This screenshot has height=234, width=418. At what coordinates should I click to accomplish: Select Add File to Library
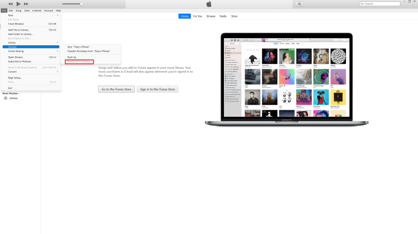[31, 30]
